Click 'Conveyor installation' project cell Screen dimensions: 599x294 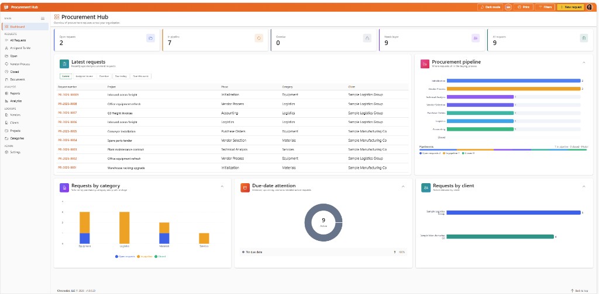coord(122,131)
